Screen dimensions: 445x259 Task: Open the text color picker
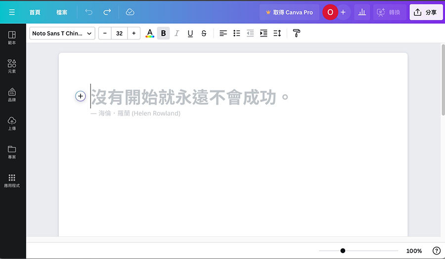click(150, 33)
